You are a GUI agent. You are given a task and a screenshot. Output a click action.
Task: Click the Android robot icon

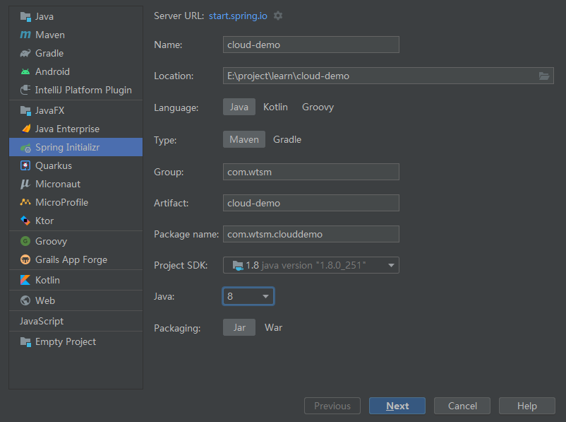(x=25, y=71)
